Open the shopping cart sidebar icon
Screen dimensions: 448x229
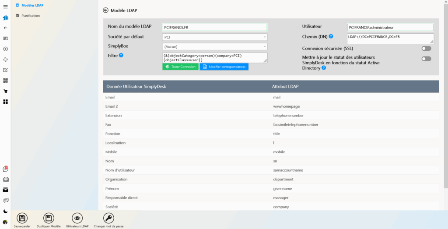5,91
